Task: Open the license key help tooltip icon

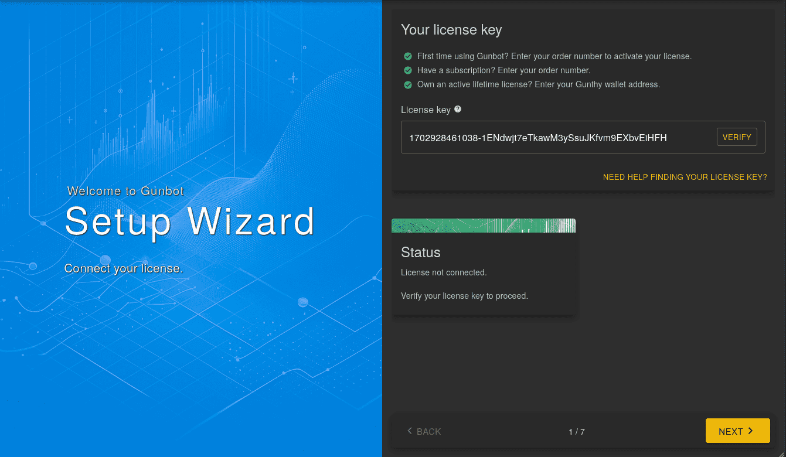Action: pyautogui.click(x=458, y=109)
